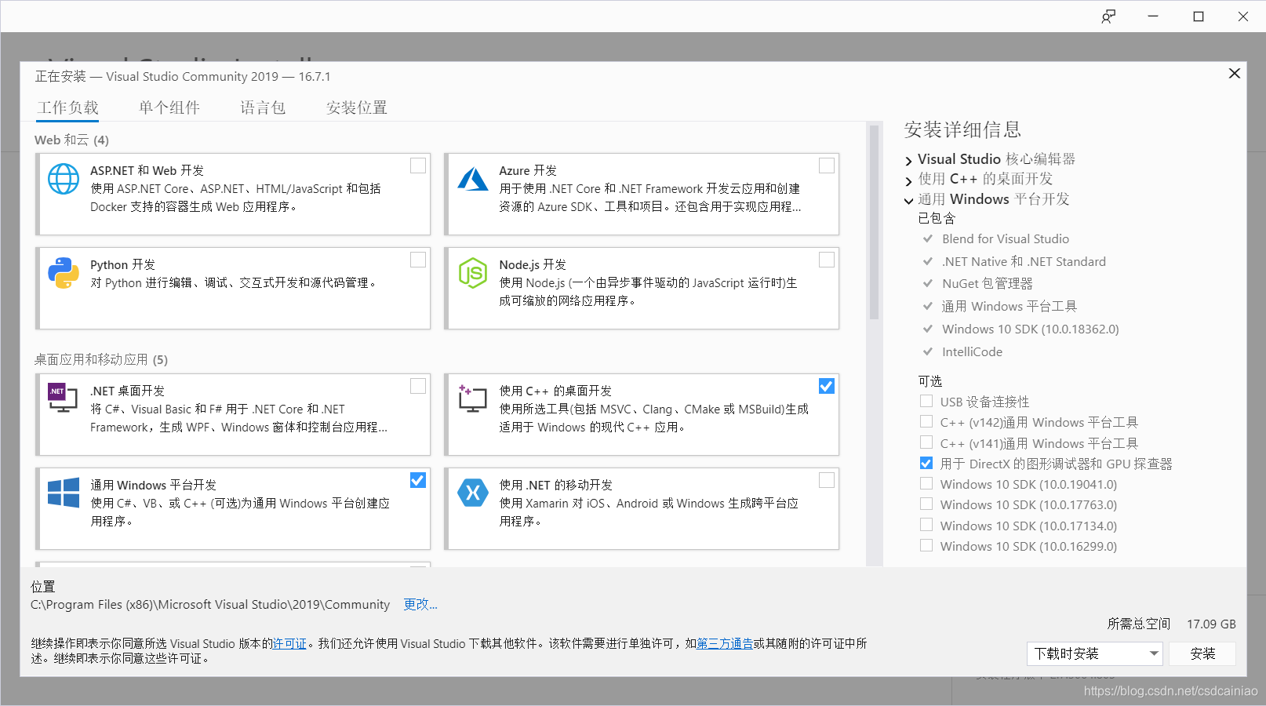Uncheck DirectX graphics debugger and GPU profiler
This screenshot has width=1266, height=706.
tap(926, 463)
